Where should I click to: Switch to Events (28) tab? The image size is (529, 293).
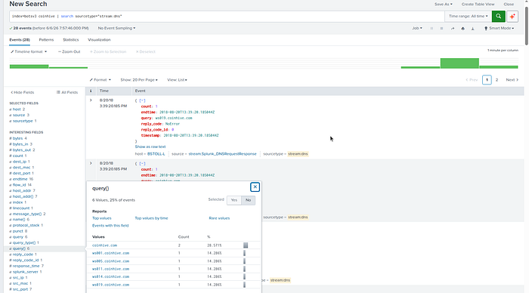pos(20,40)
